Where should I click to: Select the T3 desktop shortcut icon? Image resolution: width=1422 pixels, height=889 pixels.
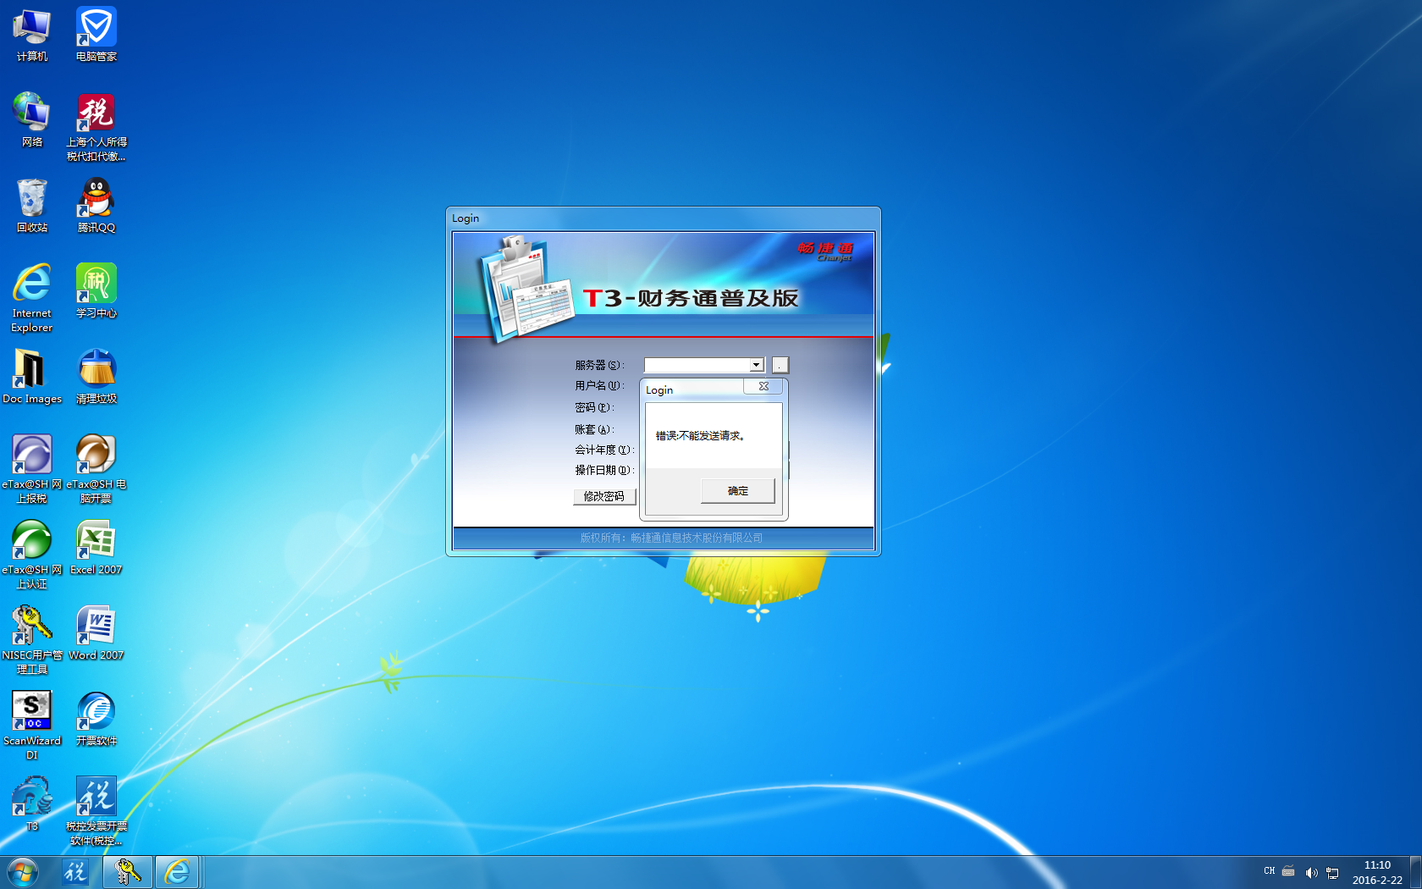32,803
